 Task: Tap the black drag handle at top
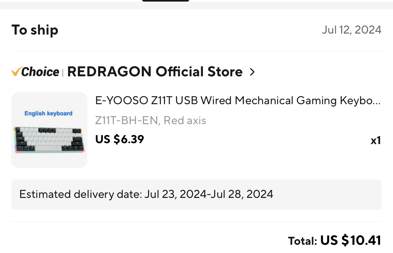click(x=165, y=1)
